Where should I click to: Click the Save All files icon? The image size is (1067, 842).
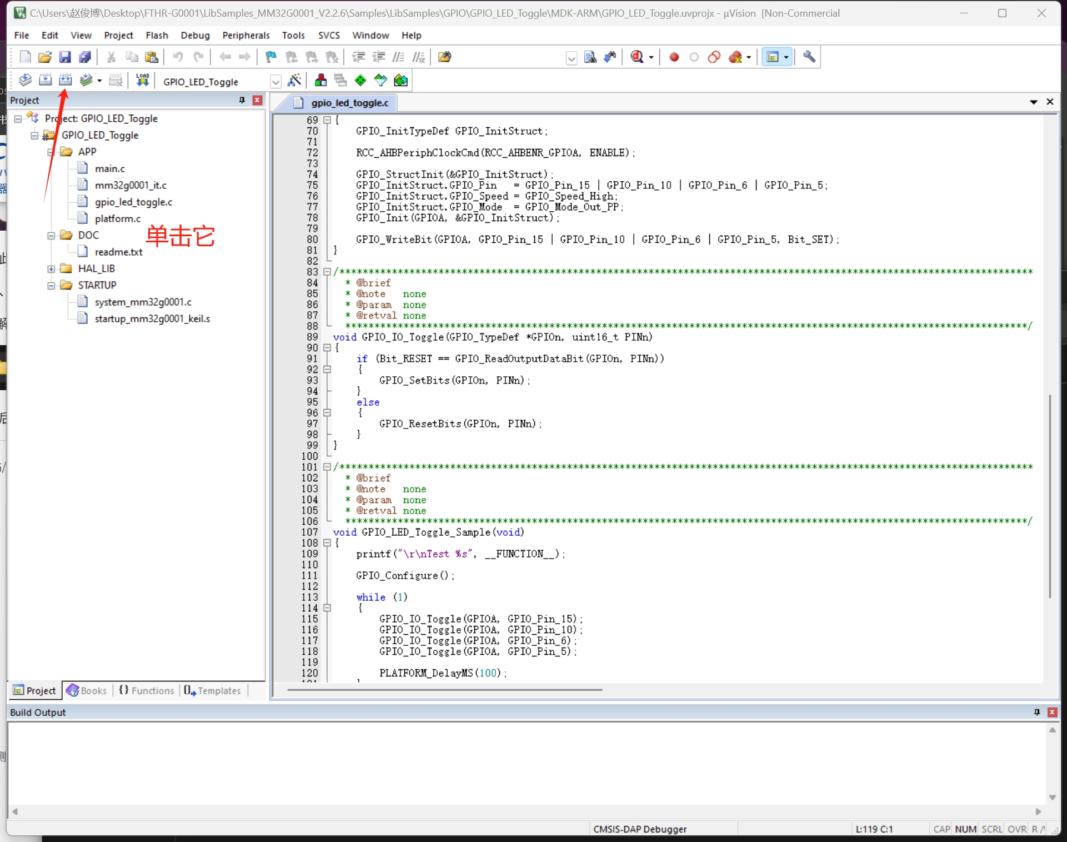pyautogui.click(x=85, y=57)
